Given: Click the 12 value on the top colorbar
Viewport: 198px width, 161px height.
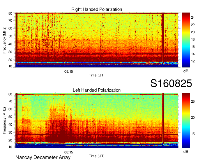Looking at the screenshot, I should point(193,61).
